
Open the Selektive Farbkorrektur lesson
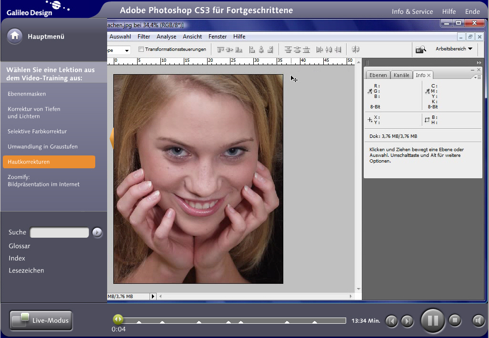pyautogui.click(x=37, y=131)
